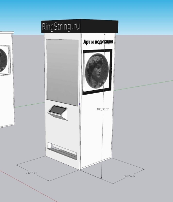Select the 66,85 cm dimension label

[x=129, y=176]
